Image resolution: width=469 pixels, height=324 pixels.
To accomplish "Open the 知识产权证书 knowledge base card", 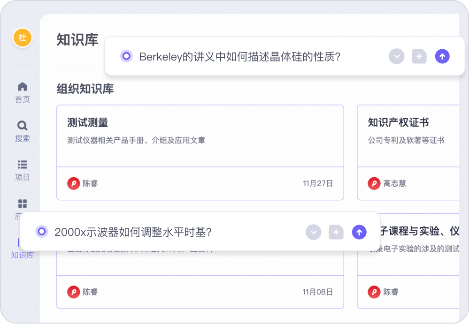I will click(408, 152).
